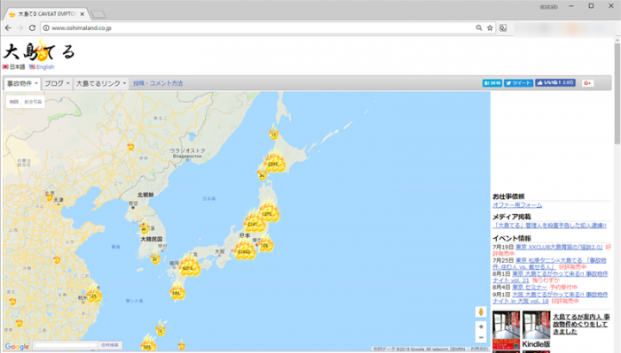
Task: Click the 大島てる site logo
Action: point(39,51)
